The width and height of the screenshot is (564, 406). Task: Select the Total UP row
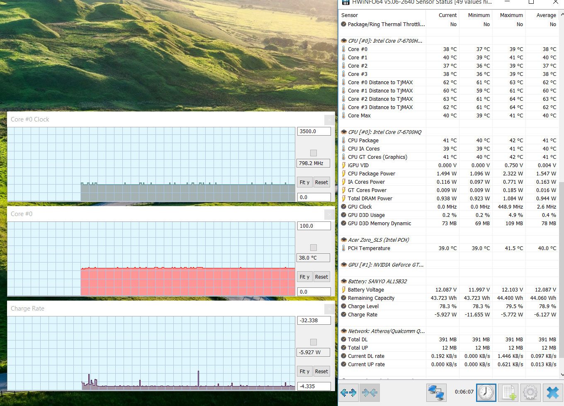click(449, 348)
